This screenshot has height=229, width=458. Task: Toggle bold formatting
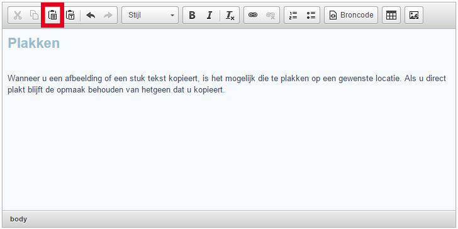click(x=192, y=15)
